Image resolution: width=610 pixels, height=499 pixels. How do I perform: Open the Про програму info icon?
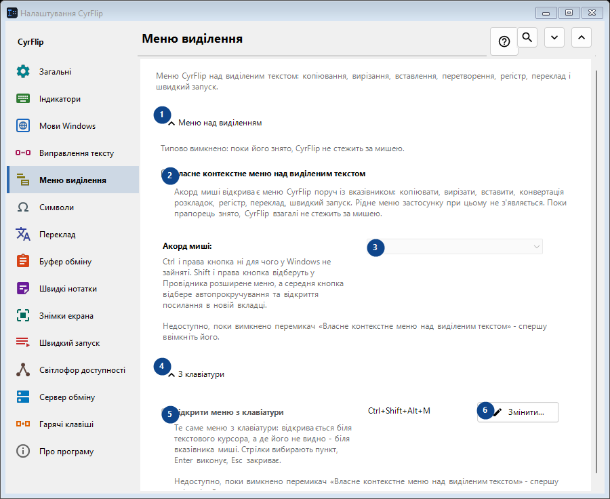click(23, 451)
